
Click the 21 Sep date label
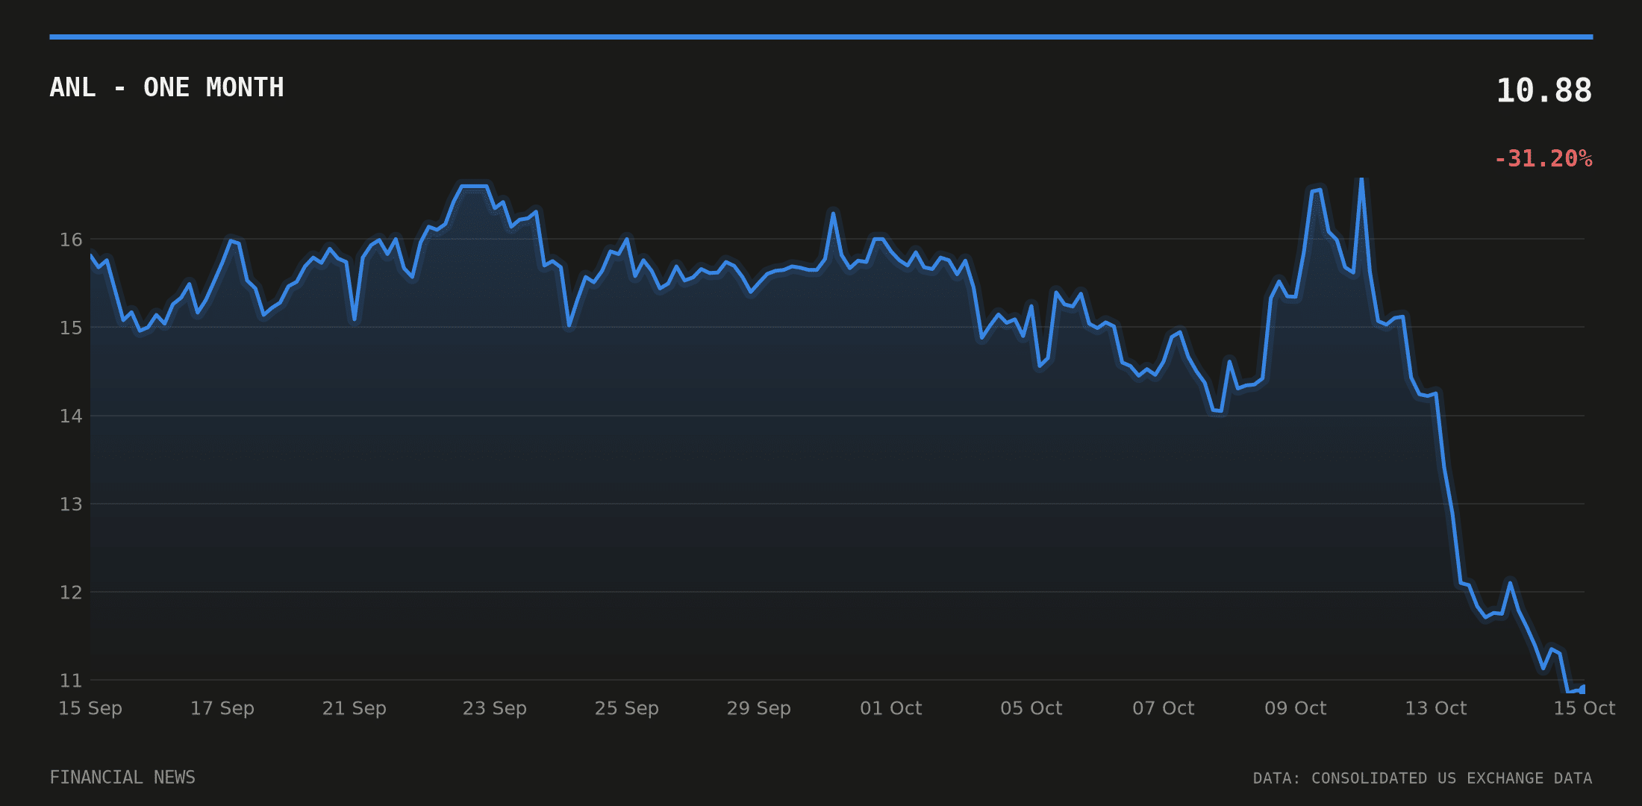point(355,708)
